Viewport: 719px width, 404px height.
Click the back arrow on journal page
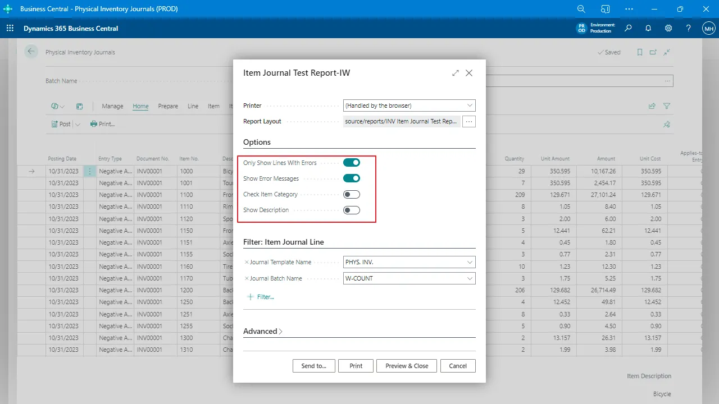click(x=30, y=52)
